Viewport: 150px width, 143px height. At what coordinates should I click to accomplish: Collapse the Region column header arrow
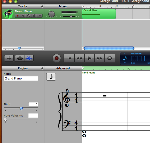click(x=42, y=68)
